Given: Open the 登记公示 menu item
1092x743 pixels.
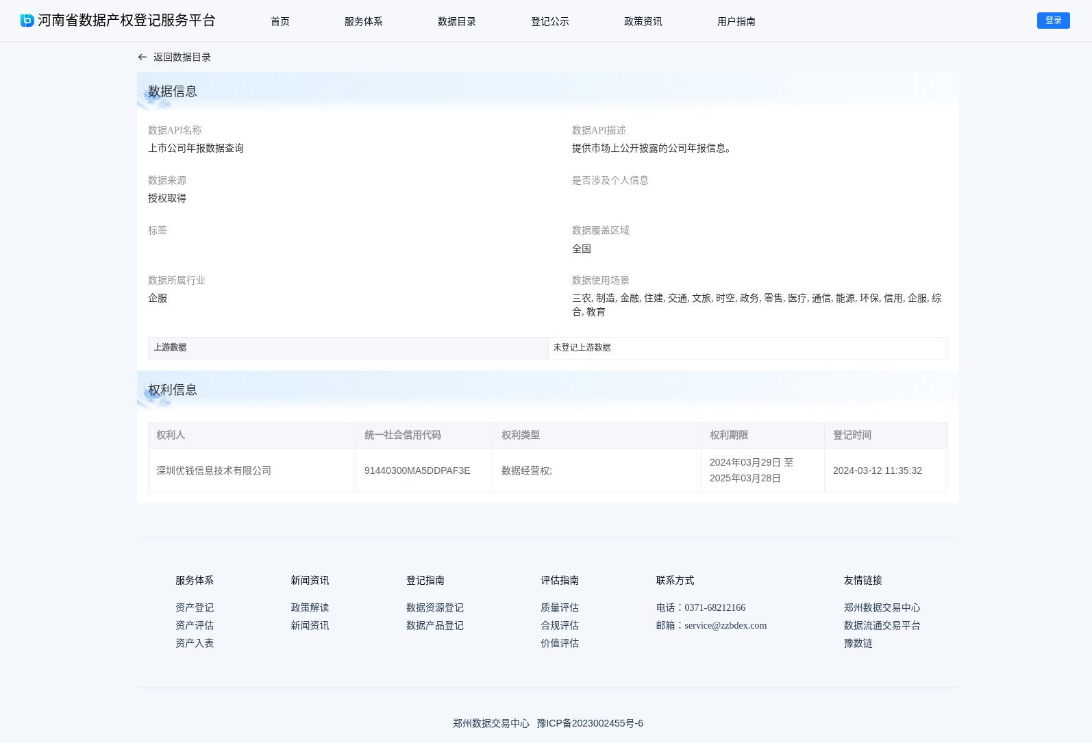Looking at the screenshot, I should [550, 21].
